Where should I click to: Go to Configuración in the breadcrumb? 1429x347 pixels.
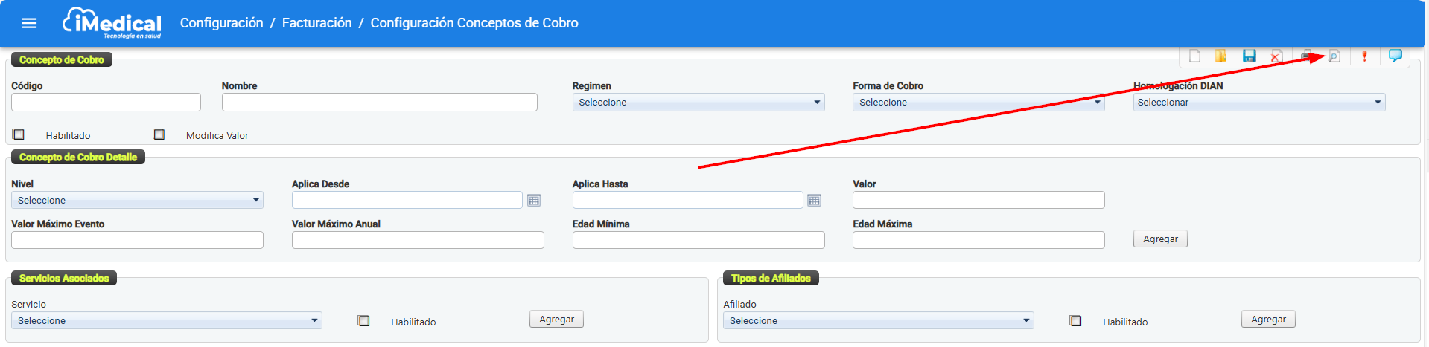221,23
